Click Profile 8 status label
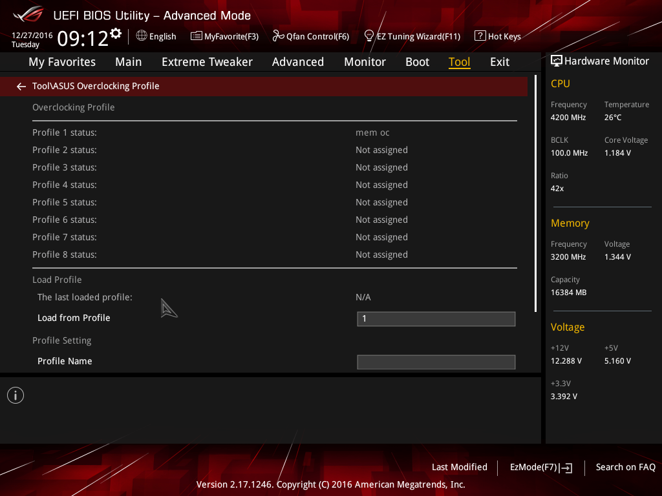The image size is (662, 496). click(65, 254)
